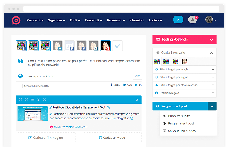Toggle the Twitter test-pattern profile
The height and width of the screenshot is (147, 228).
coord(45,46)
